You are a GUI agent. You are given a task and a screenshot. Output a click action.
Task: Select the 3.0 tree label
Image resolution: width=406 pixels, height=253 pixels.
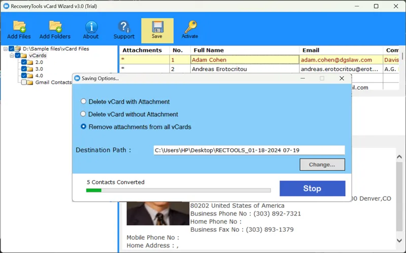[39, 69]
